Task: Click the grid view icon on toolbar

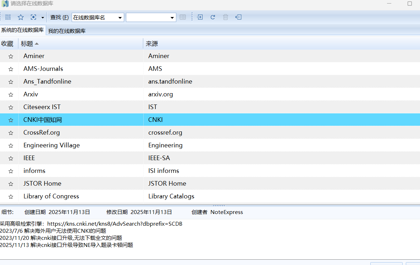Action: (x=8, y=17)
